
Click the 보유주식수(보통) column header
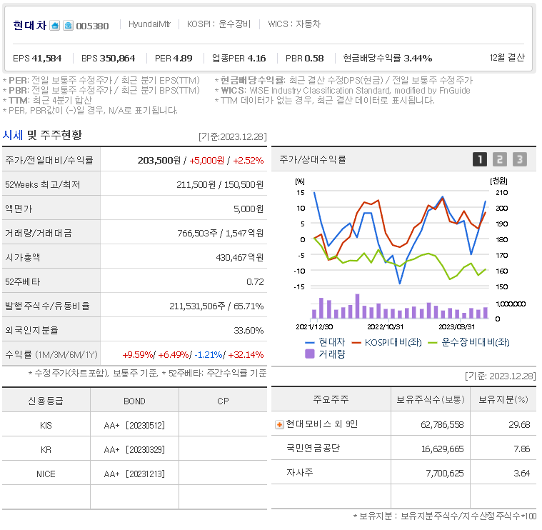pos(431,399)
